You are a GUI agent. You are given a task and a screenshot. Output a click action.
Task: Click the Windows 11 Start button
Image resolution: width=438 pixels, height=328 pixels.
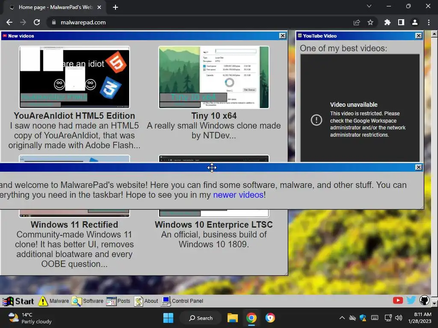[x=168, y=318]
